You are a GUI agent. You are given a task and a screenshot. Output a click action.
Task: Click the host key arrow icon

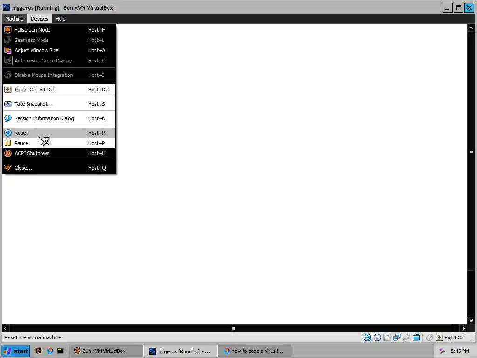439,337
